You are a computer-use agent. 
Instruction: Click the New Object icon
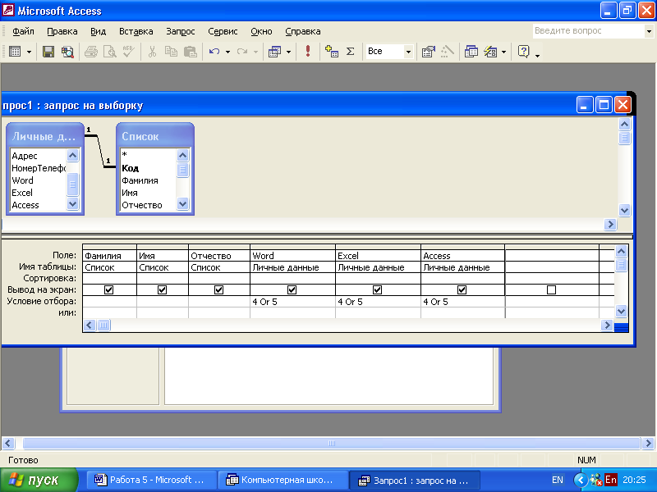[490, 52]
